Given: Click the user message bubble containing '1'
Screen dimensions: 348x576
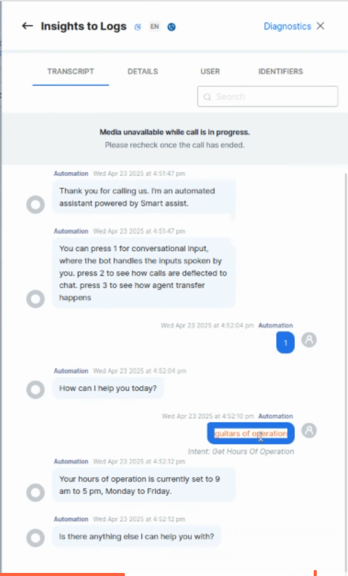Looking at the screenshot, I should (286, 343).
